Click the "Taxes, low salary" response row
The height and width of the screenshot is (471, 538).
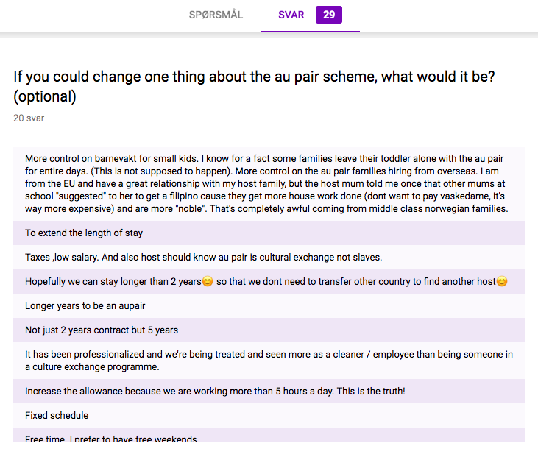click(x=203, y=258)
